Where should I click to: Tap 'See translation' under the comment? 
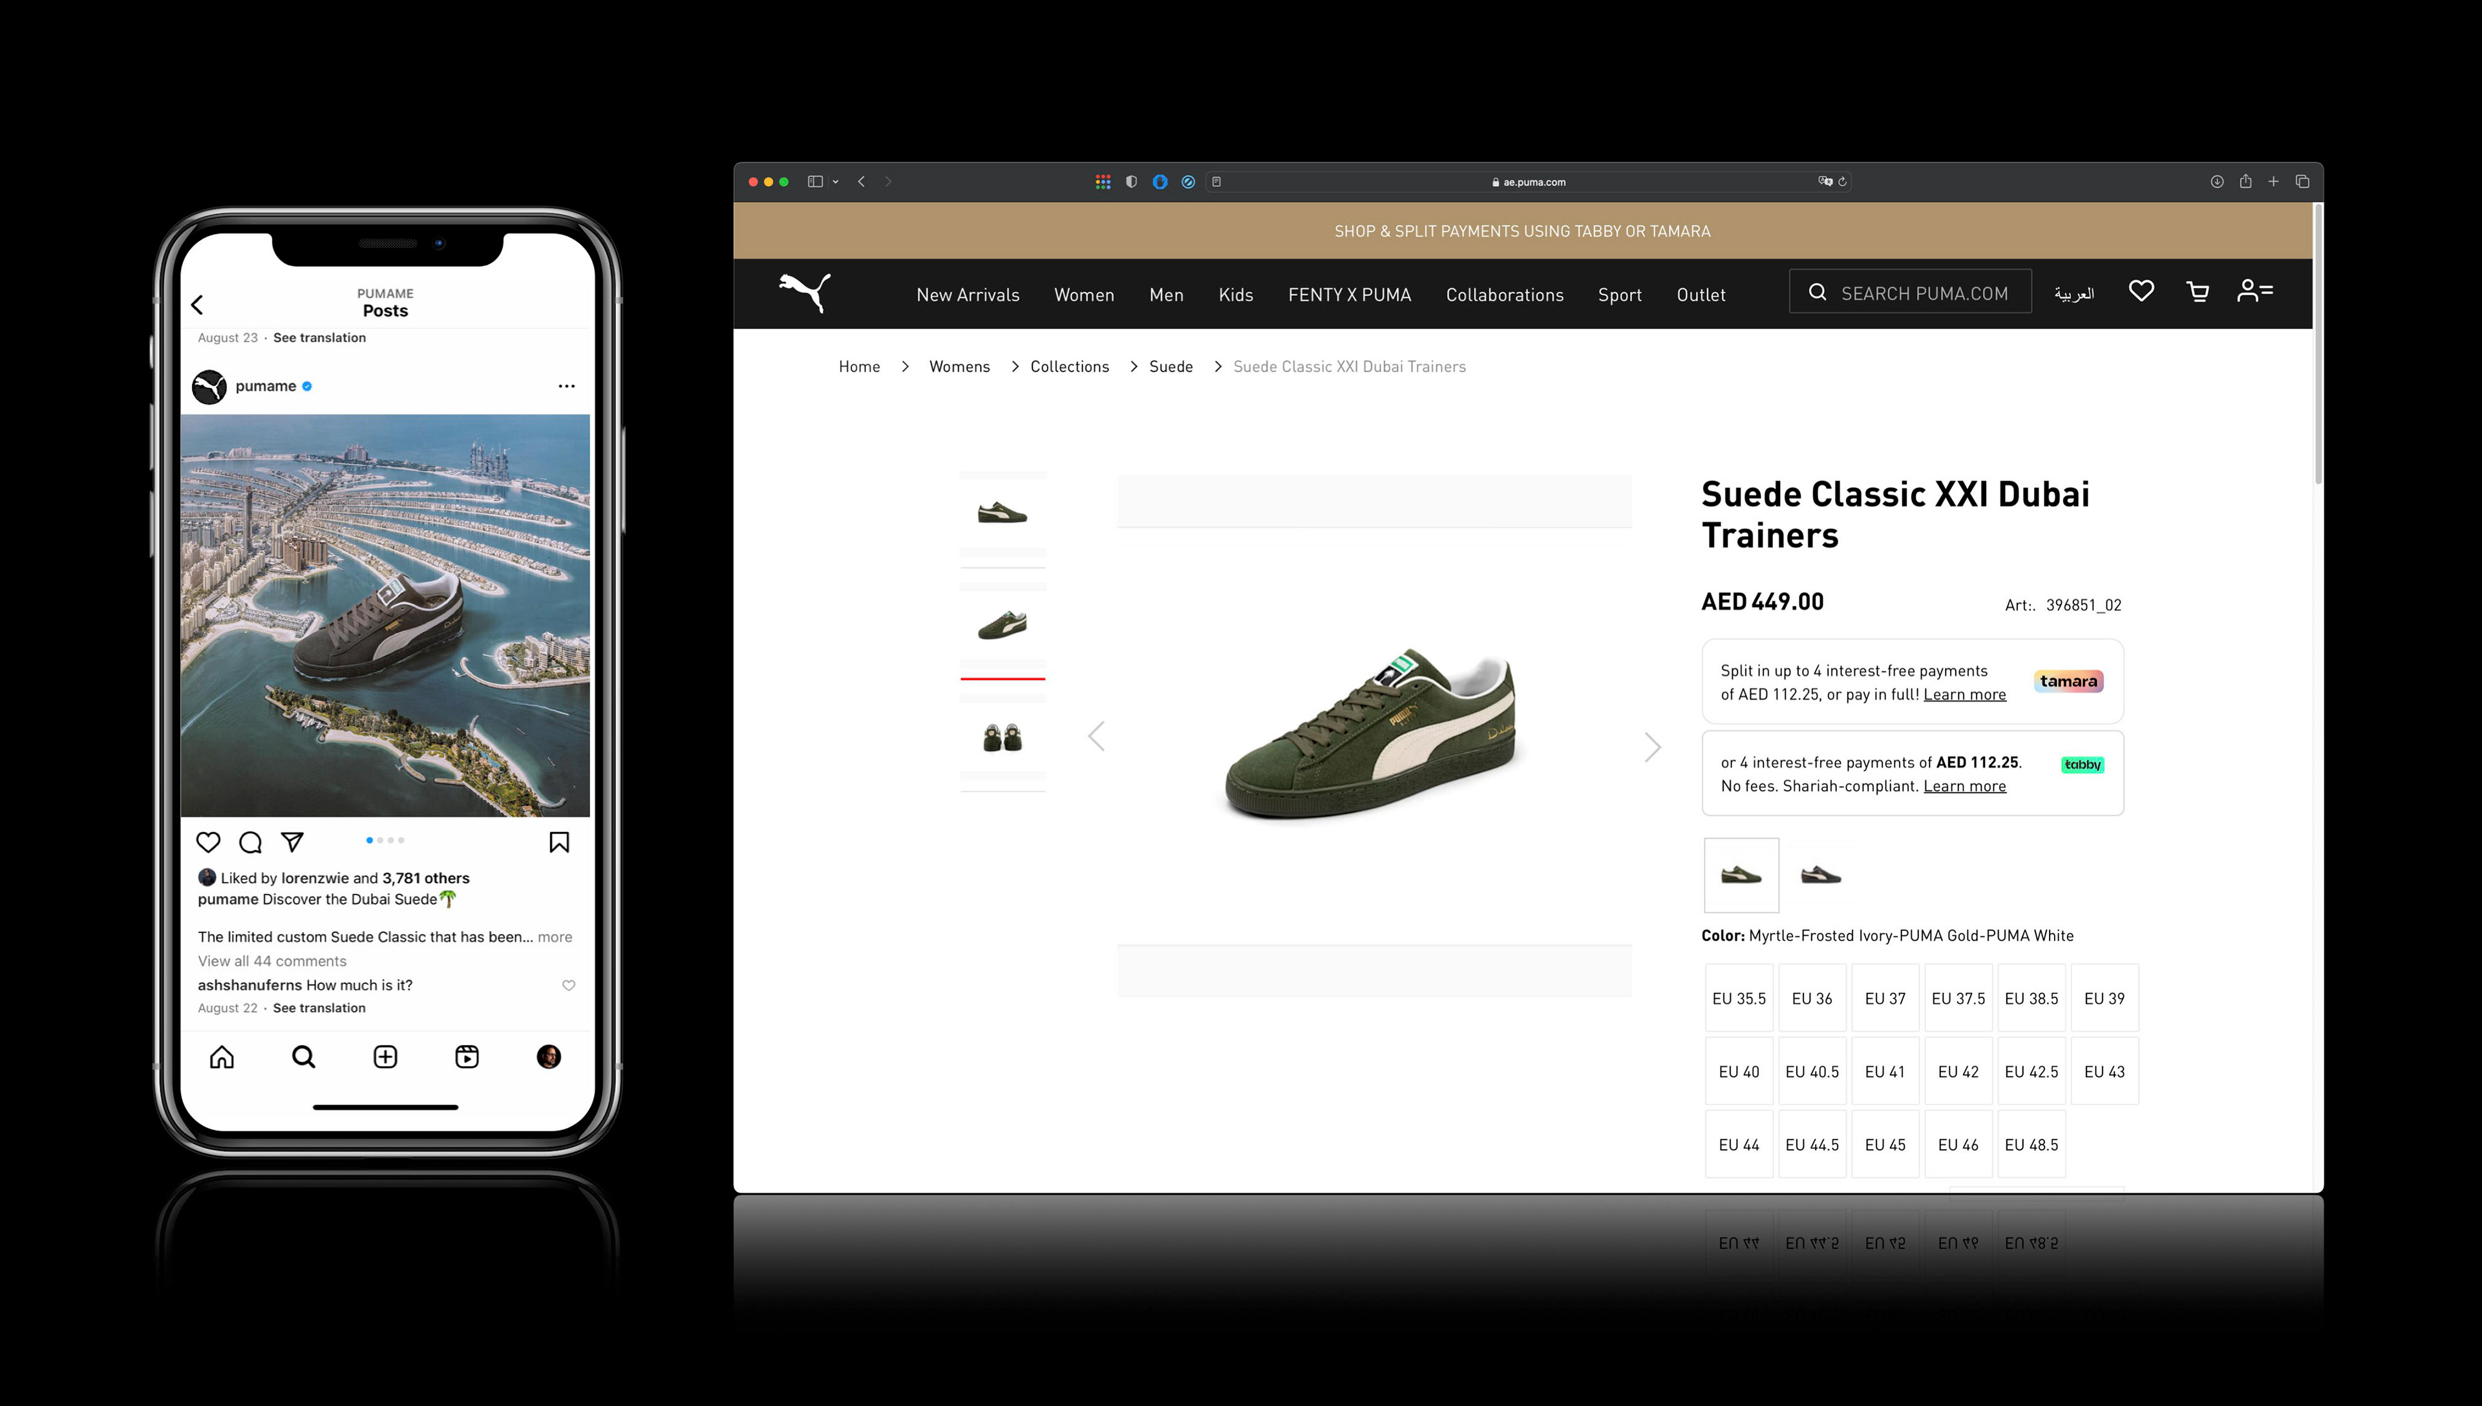[319, 1007]
